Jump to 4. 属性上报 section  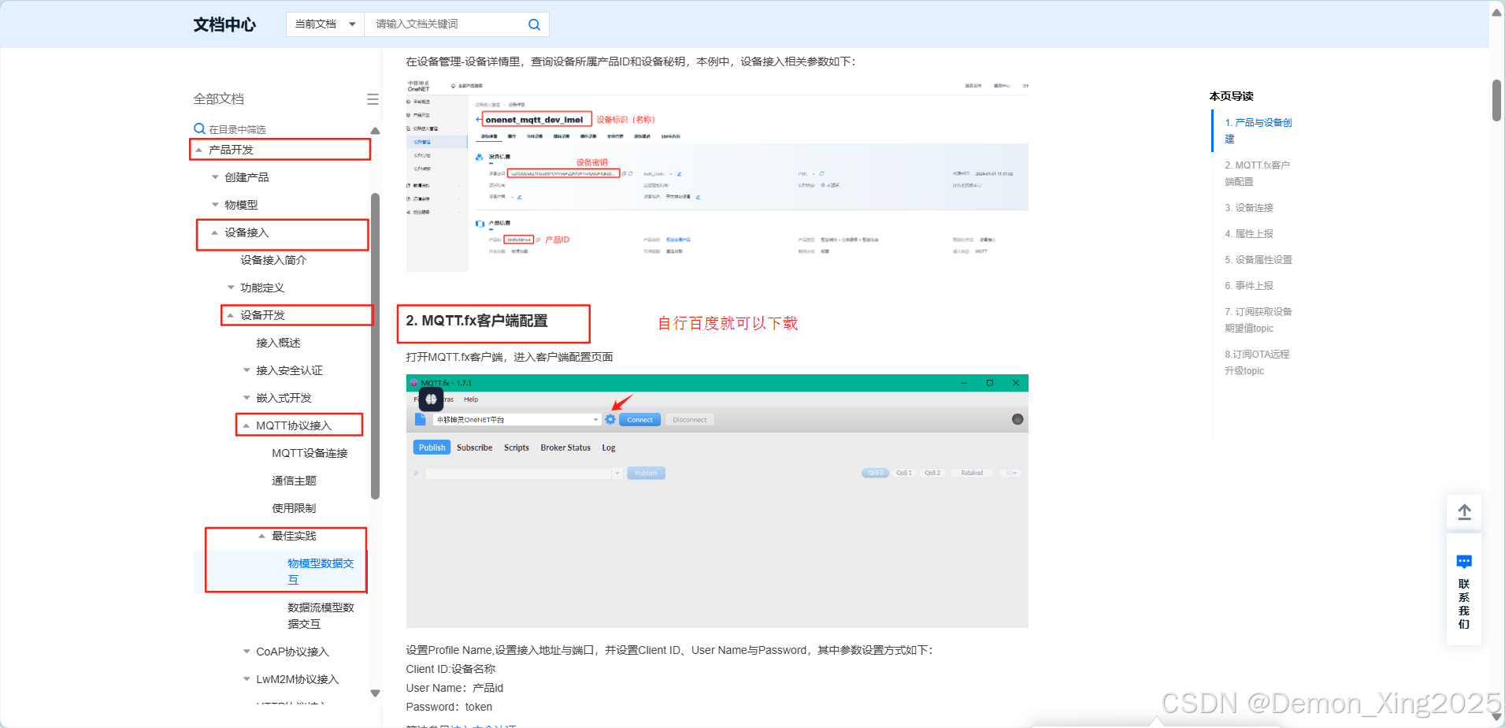1248,234
